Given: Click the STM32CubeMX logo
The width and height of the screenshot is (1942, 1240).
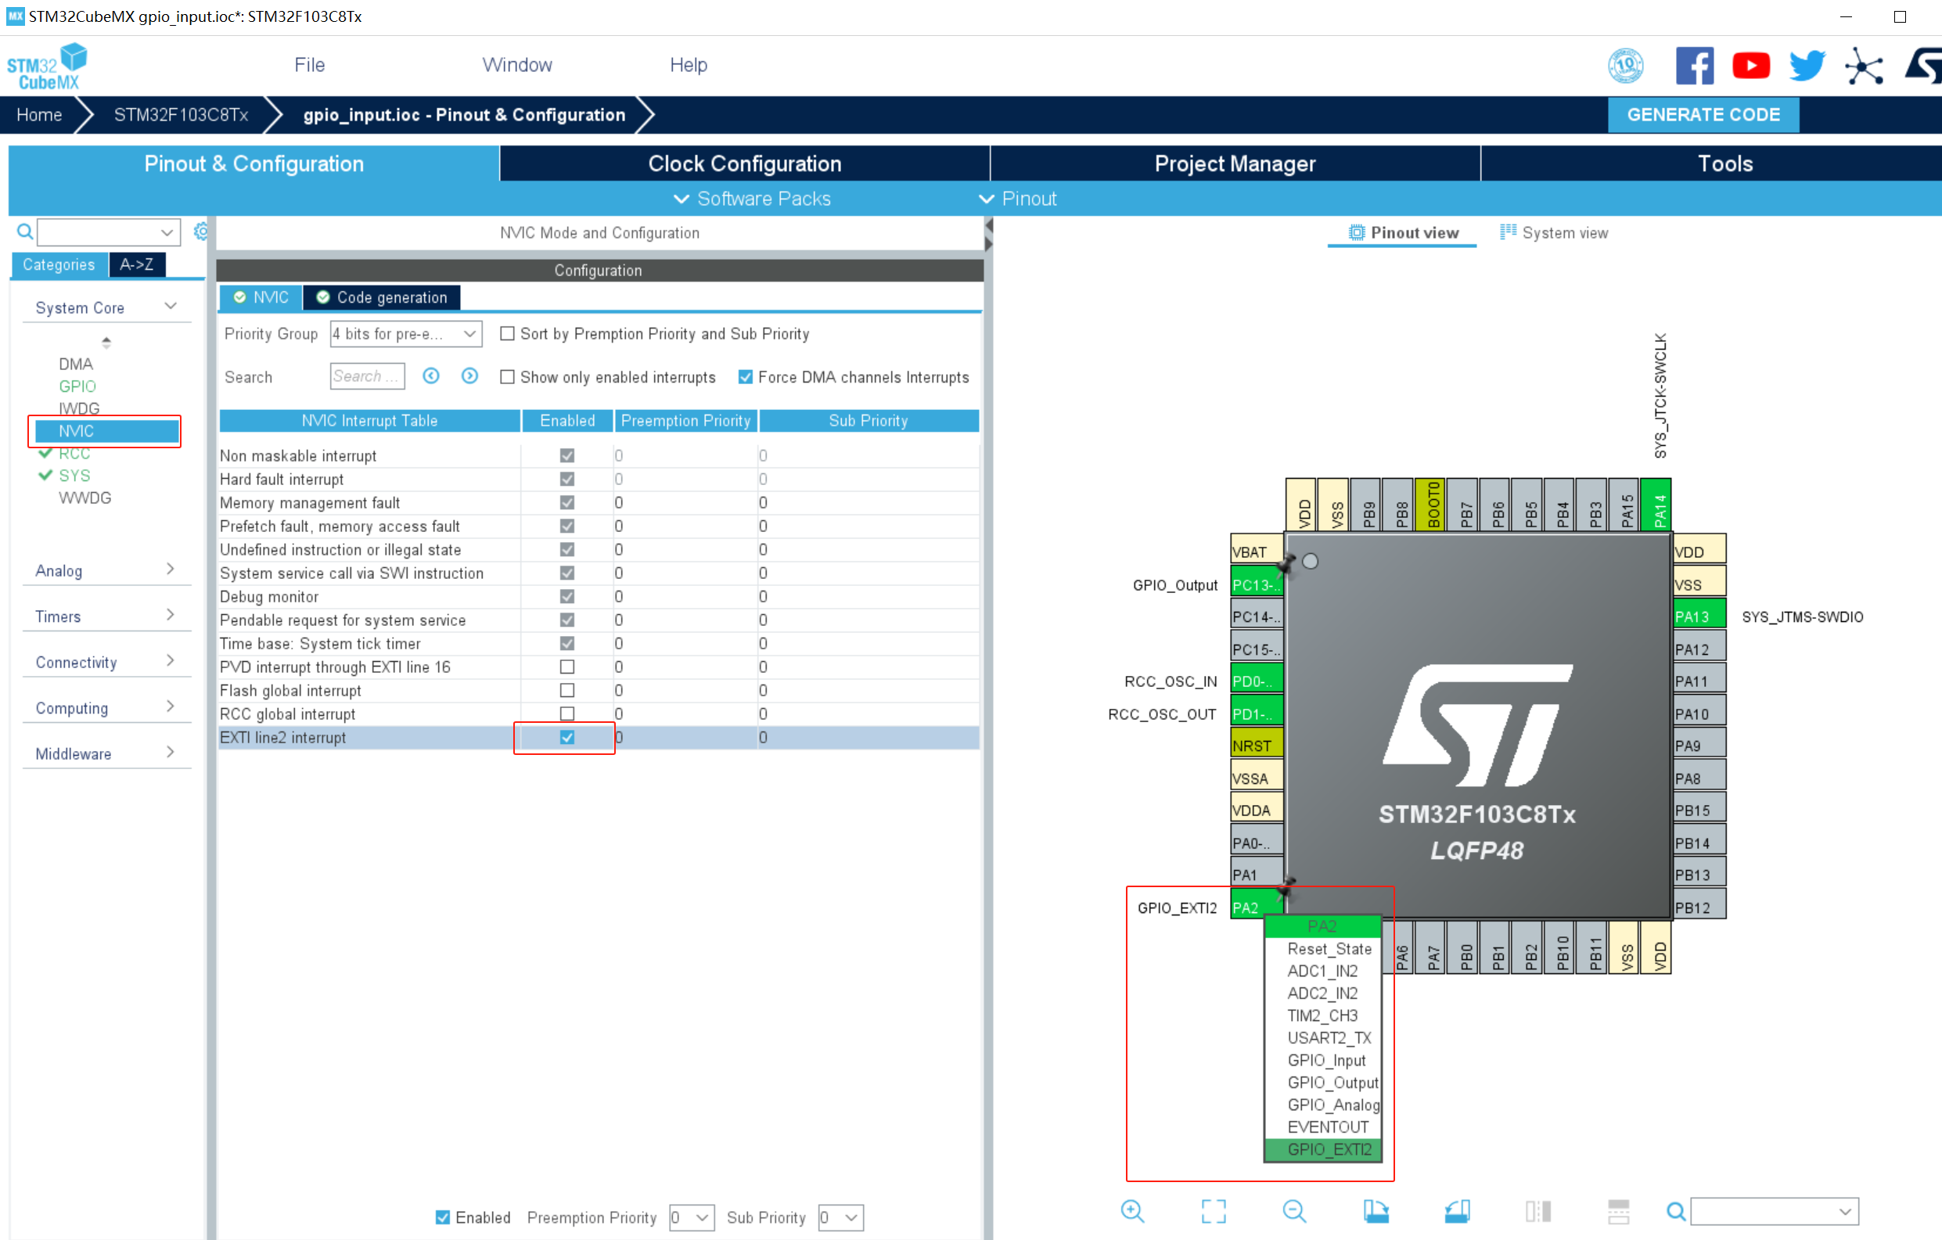Looking at the screenshot, I should click(47, 66).
